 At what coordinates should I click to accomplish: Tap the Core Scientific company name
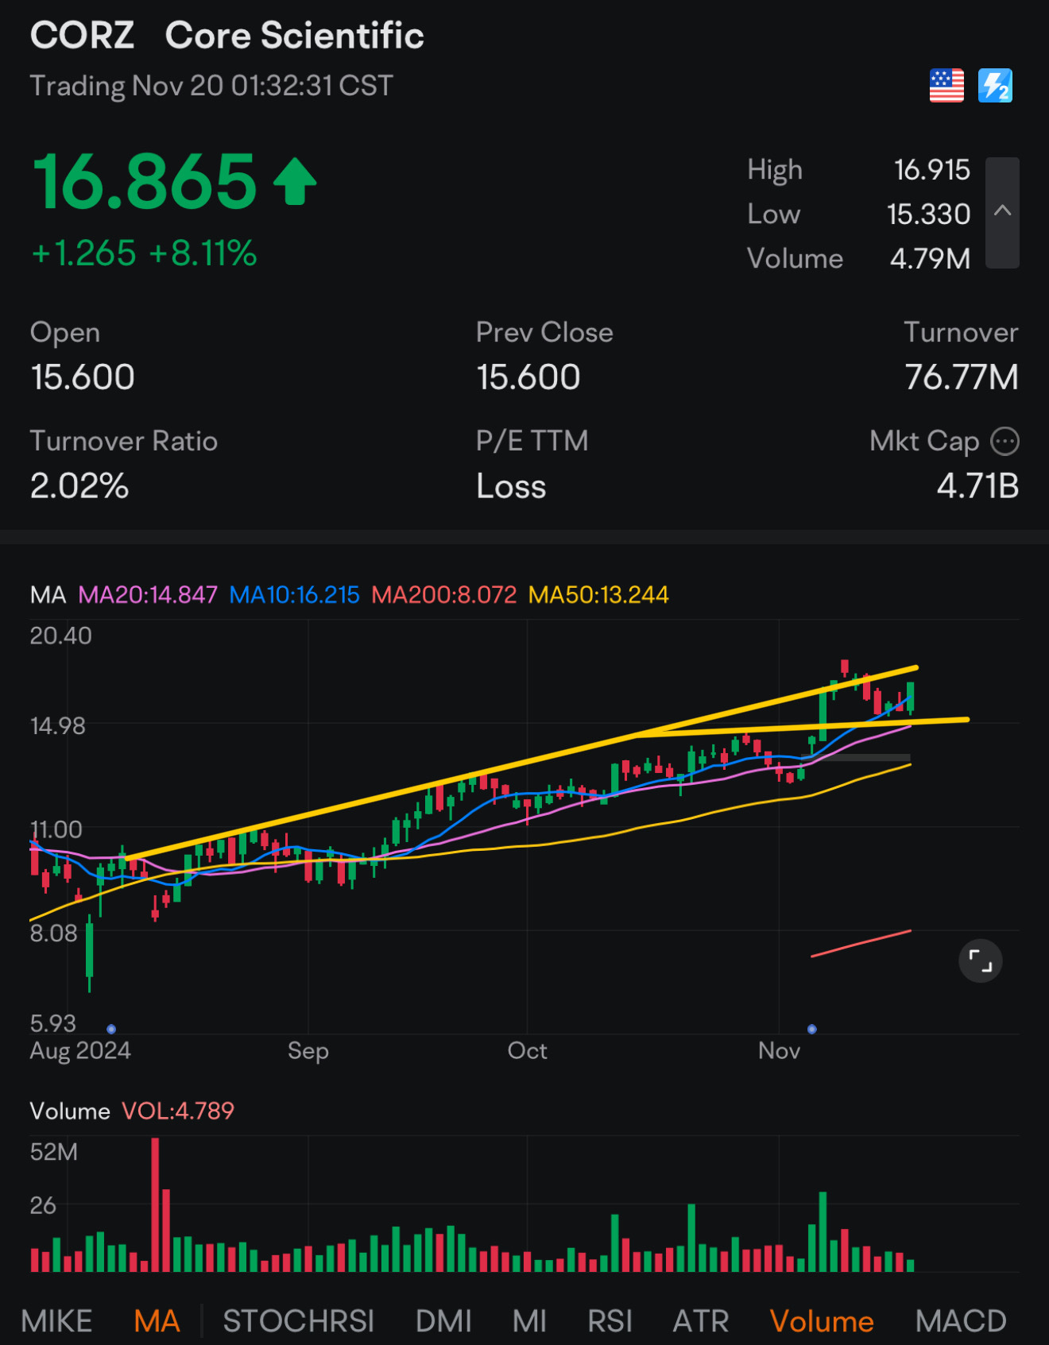[295, 36]
